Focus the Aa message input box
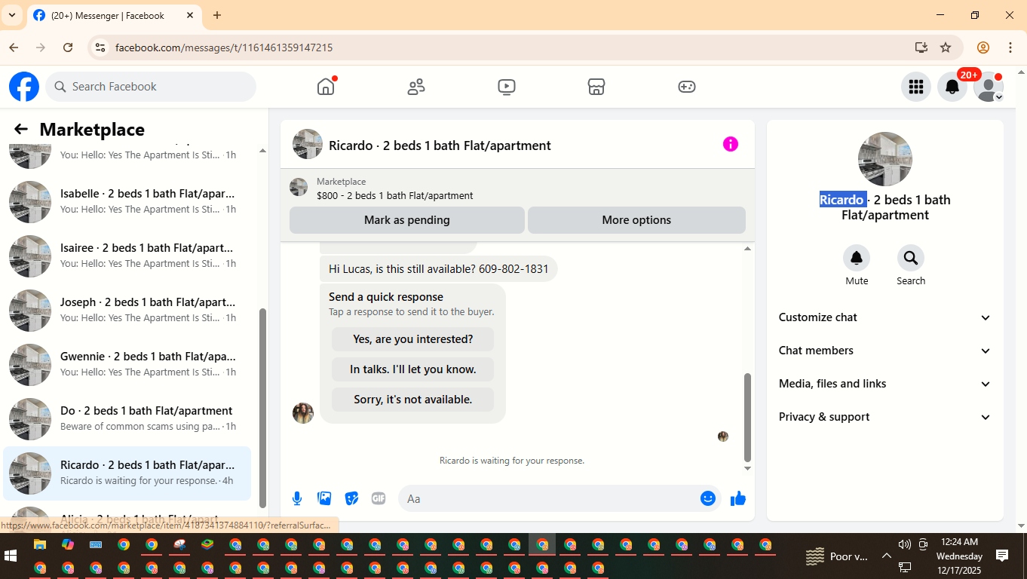Image resolution: width=1027 pixels, height=579 pixels. pyautogui.click(x=559, y=498)
